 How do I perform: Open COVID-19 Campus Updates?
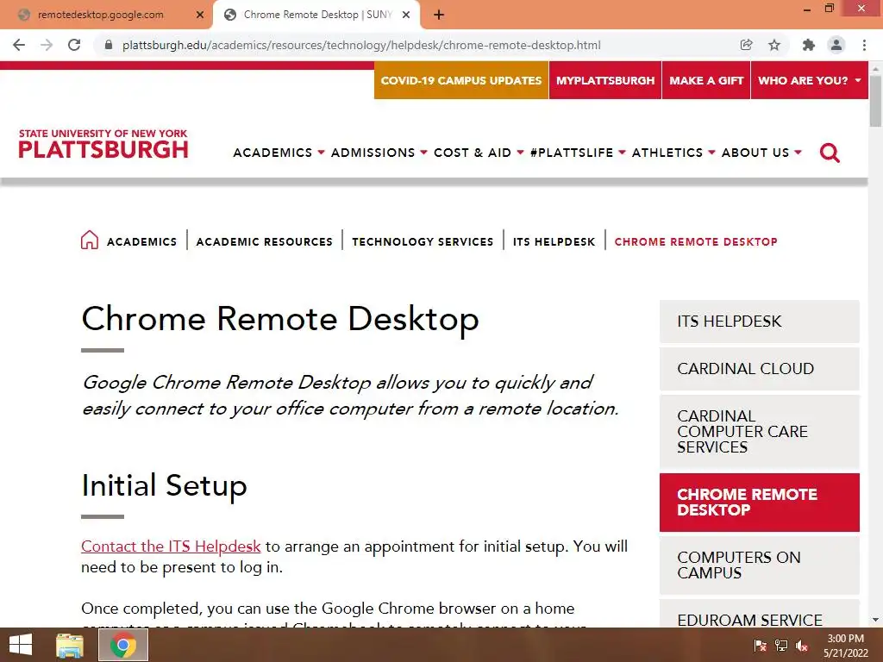[461, 80]
